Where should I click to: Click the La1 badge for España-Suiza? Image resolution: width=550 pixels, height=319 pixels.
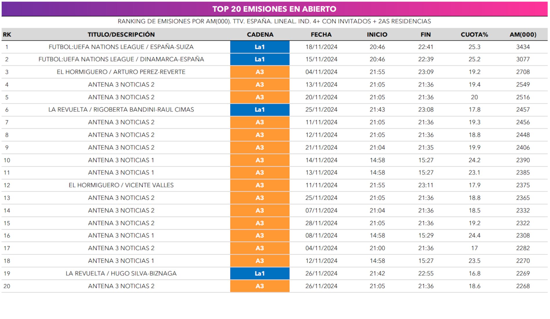260,47
